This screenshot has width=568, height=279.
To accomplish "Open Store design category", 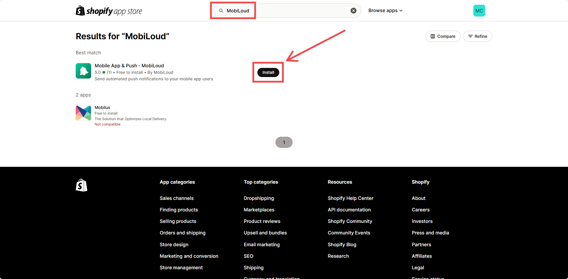I will 174,244.
